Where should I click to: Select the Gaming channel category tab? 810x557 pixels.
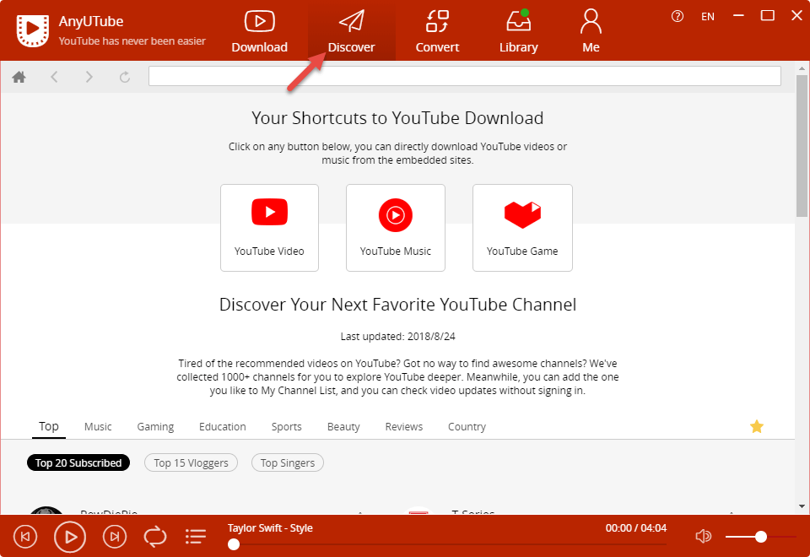coord(155,427)
